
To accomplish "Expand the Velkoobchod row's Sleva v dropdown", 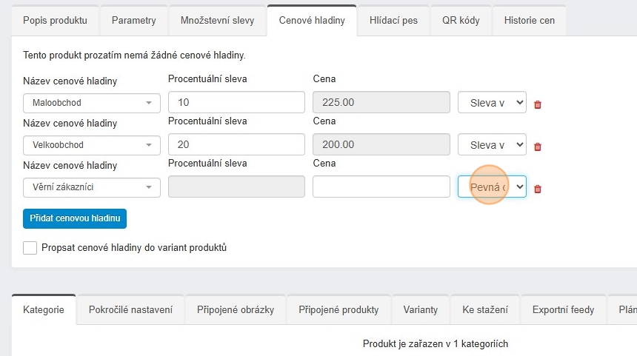I will coord(492,145).
